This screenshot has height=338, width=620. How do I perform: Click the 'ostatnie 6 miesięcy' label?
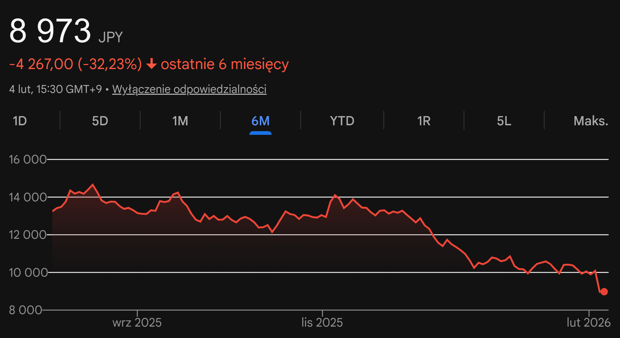click(x=224, y=64)
